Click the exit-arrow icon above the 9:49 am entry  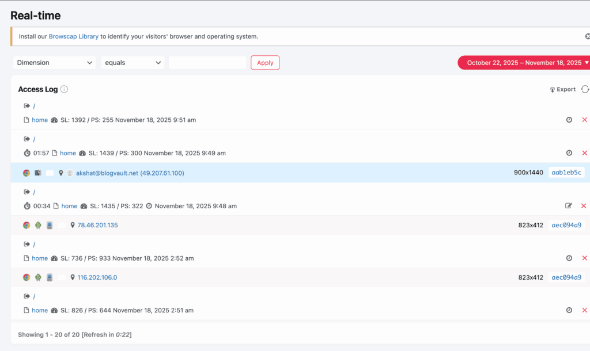[27, 139]
